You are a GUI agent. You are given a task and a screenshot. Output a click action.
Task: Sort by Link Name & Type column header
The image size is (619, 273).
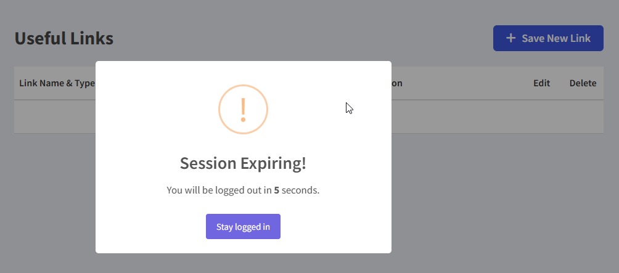[57, 83]
